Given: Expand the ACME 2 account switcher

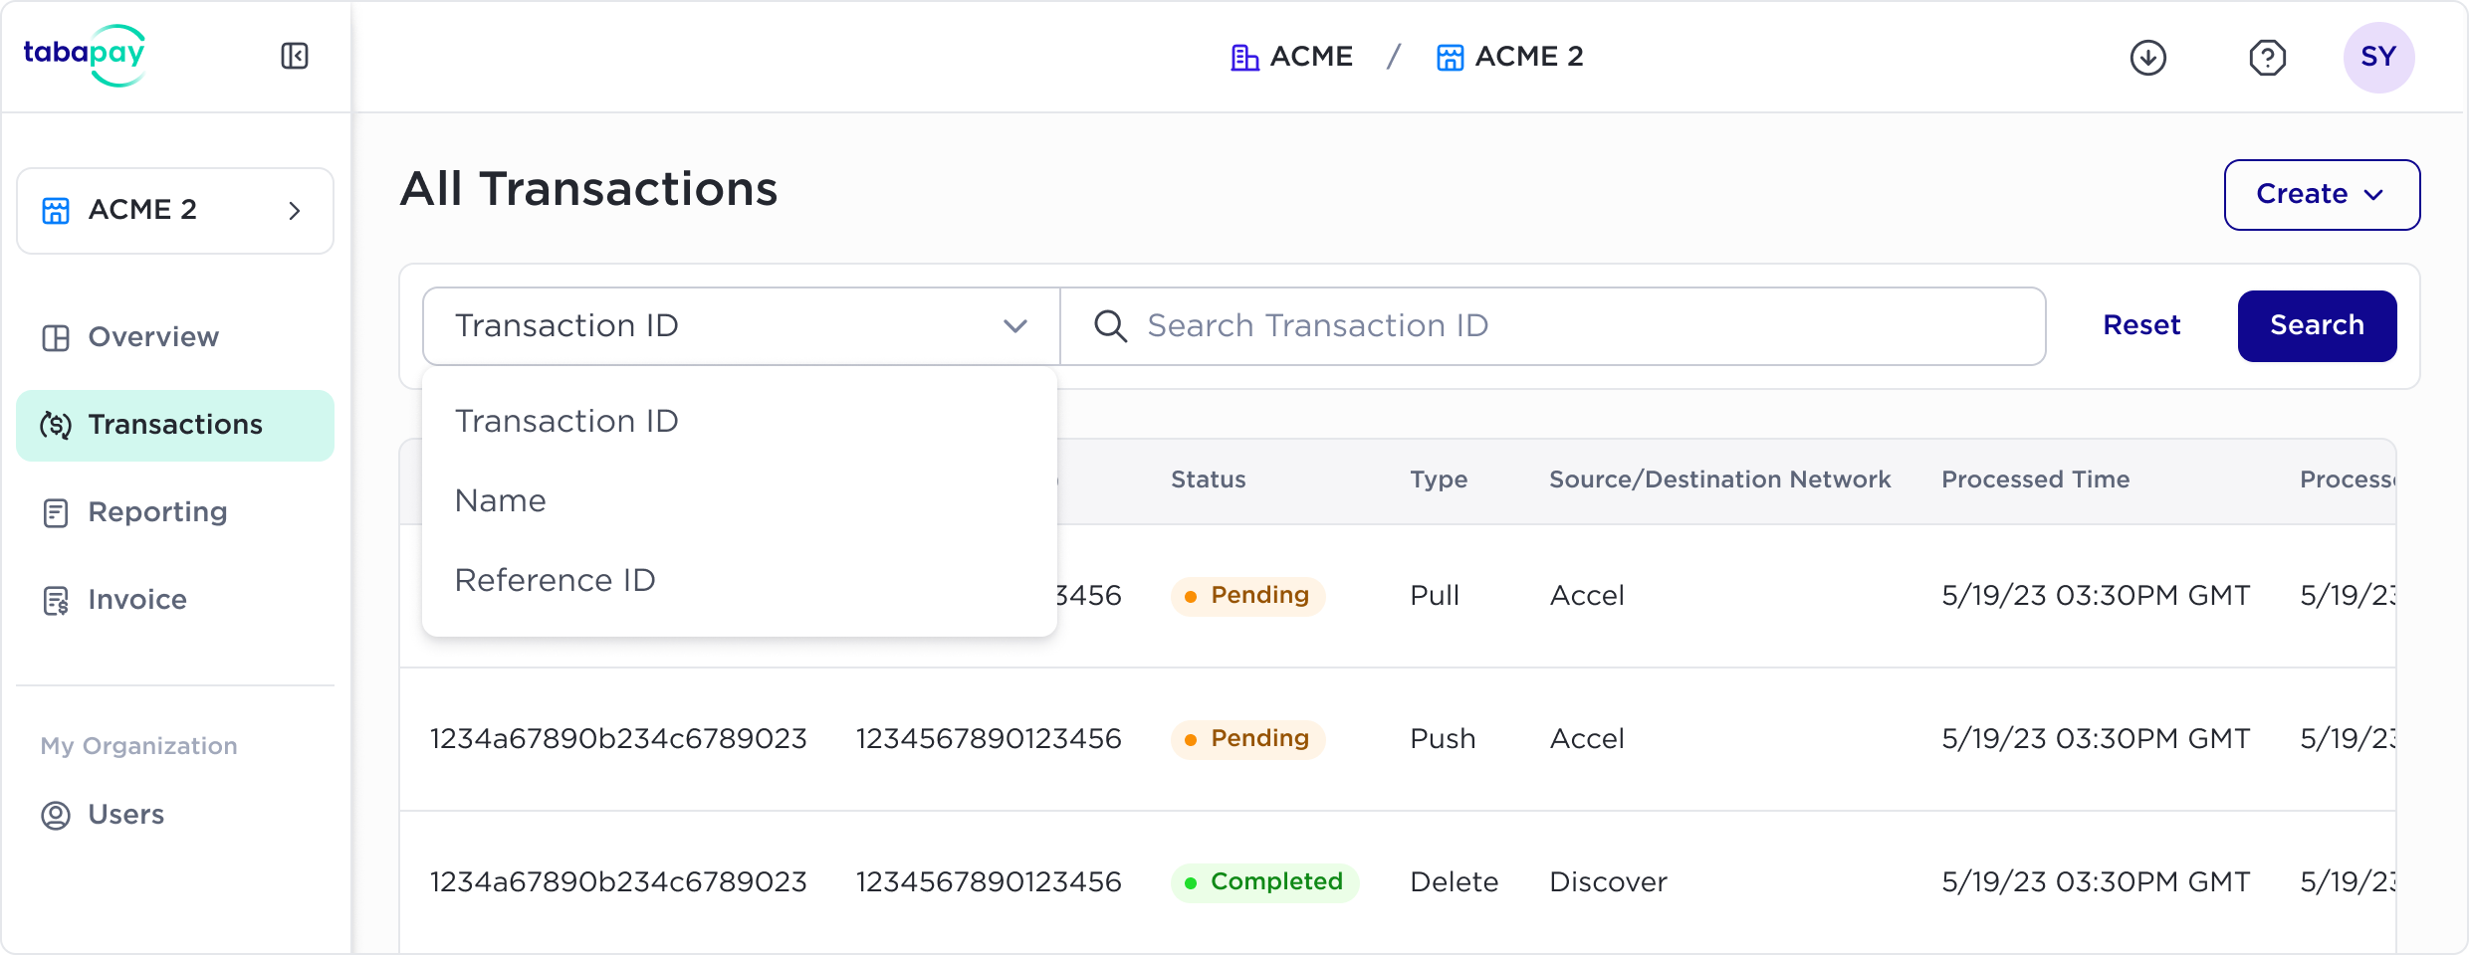Looking at the screenshot, I should 175,210.
